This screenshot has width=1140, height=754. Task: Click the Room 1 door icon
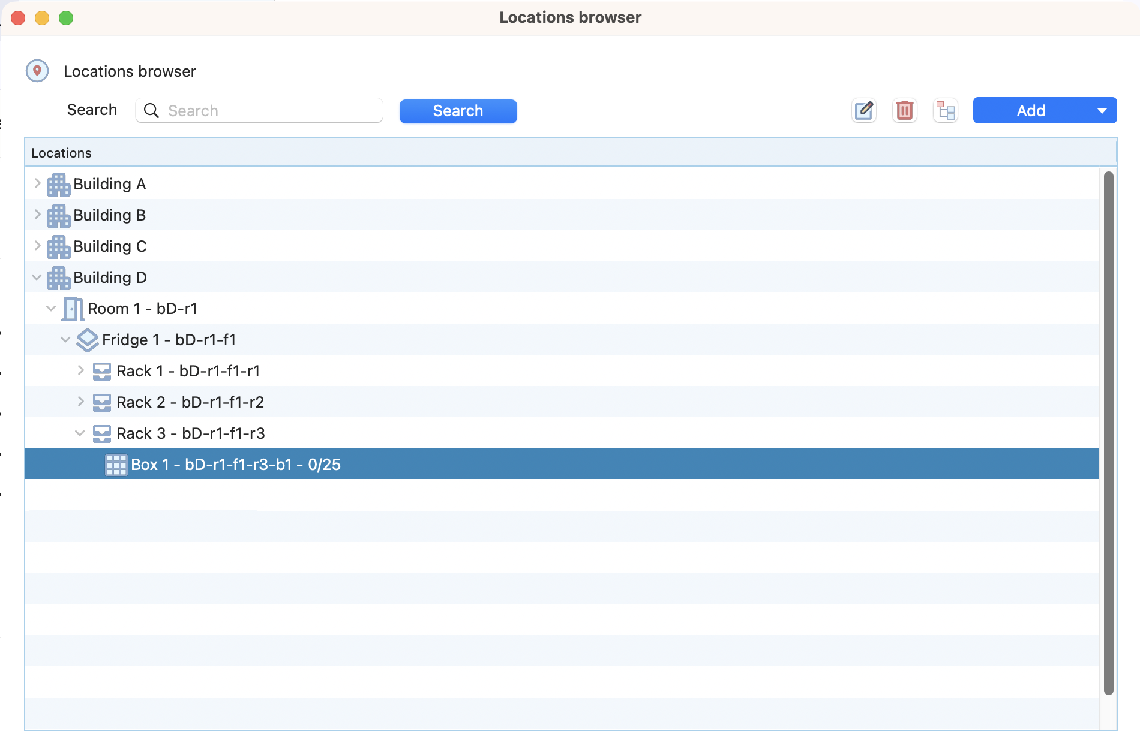tap(73, 309)
